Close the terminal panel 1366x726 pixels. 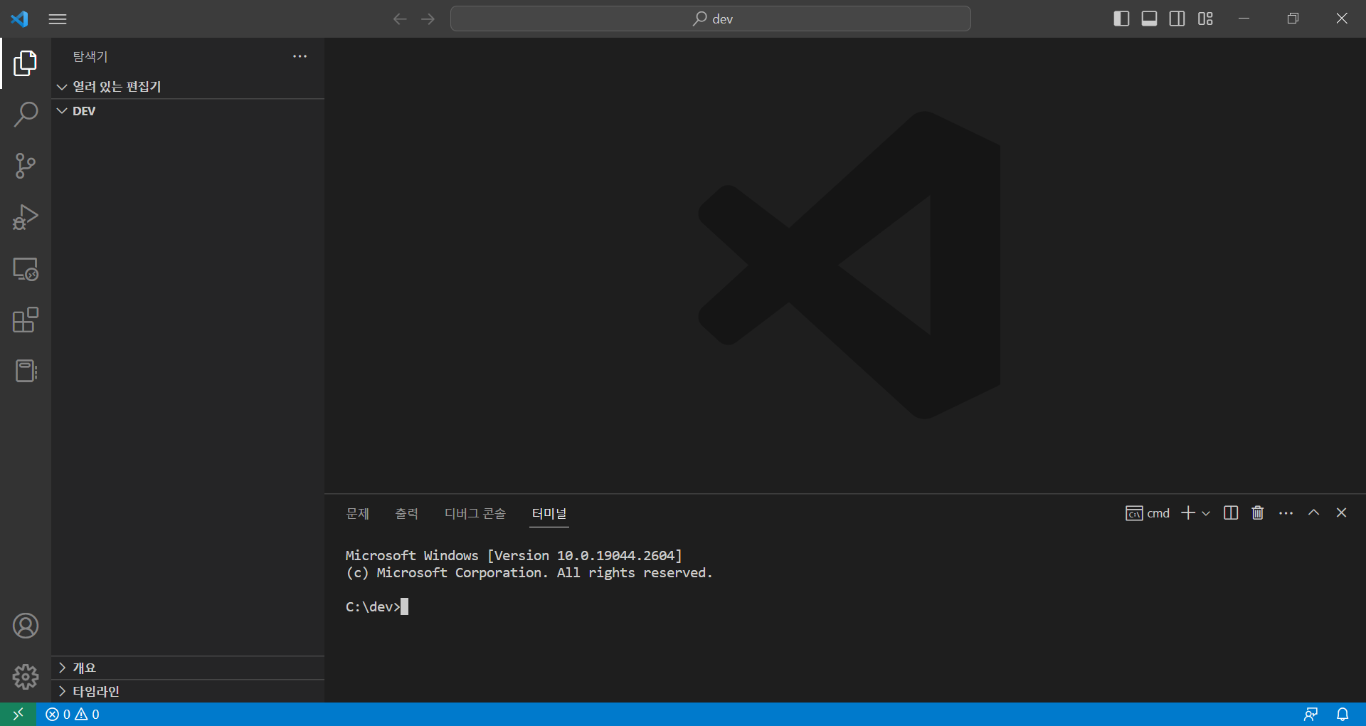pos(1341,512)
